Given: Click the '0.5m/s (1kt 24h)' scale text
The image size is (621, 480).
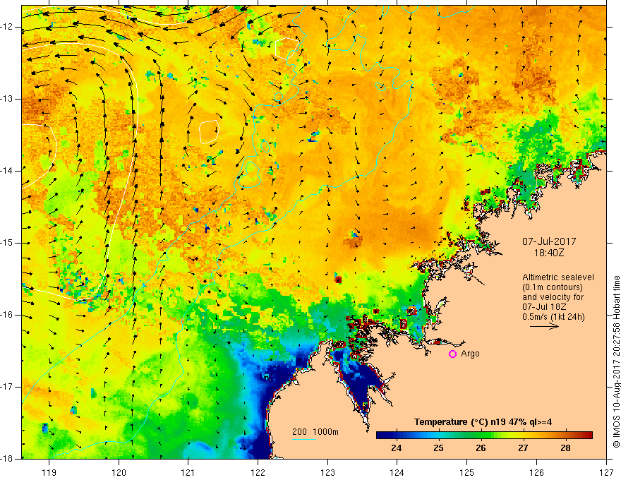Looking at the screenshot, I should click(553, 316).
